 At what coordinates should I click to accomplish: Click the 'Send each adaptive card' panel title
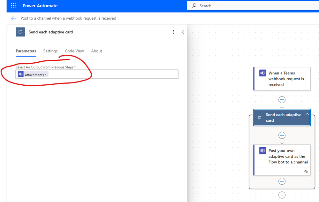[x=51, y=32]
